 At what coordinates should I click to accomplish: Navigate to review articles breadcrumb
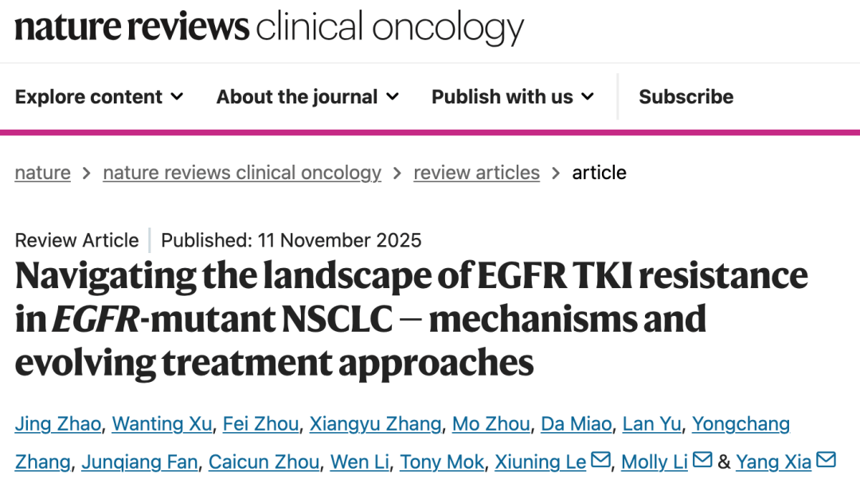(x=476, y=173)
